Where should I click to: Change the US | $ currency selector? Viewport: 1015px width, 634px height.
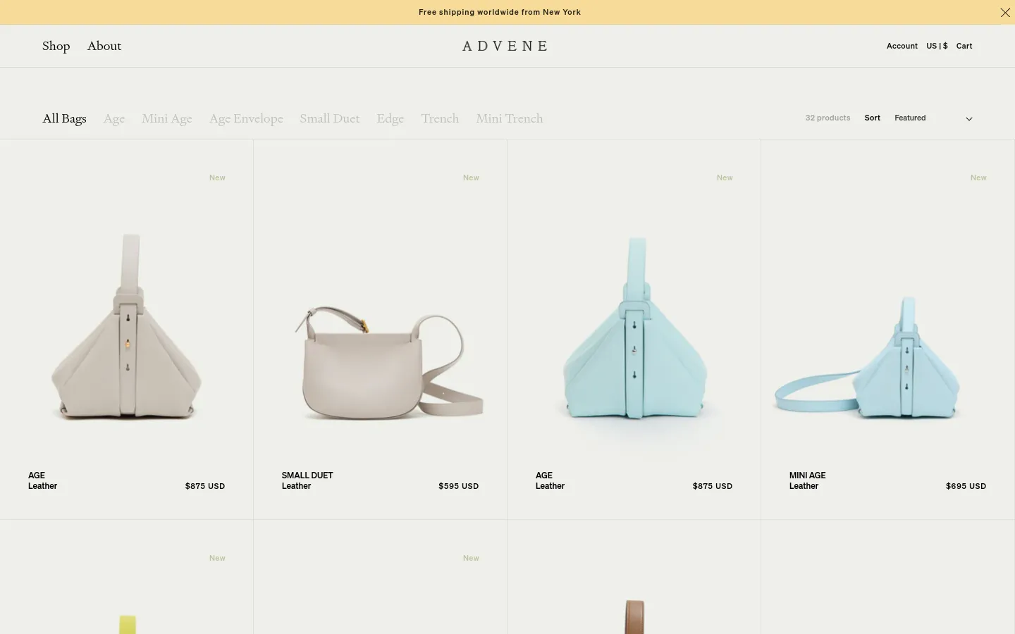[x=937, y=46]
